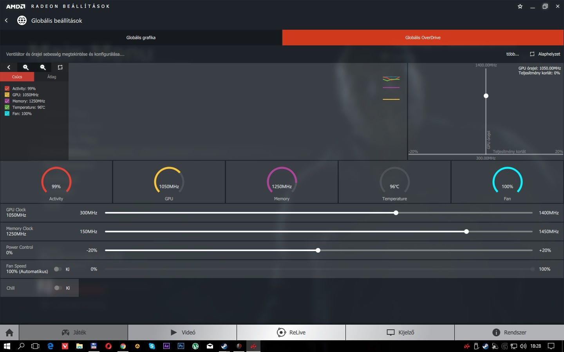
Task: Click the több... link
Action: pos(512,54)
